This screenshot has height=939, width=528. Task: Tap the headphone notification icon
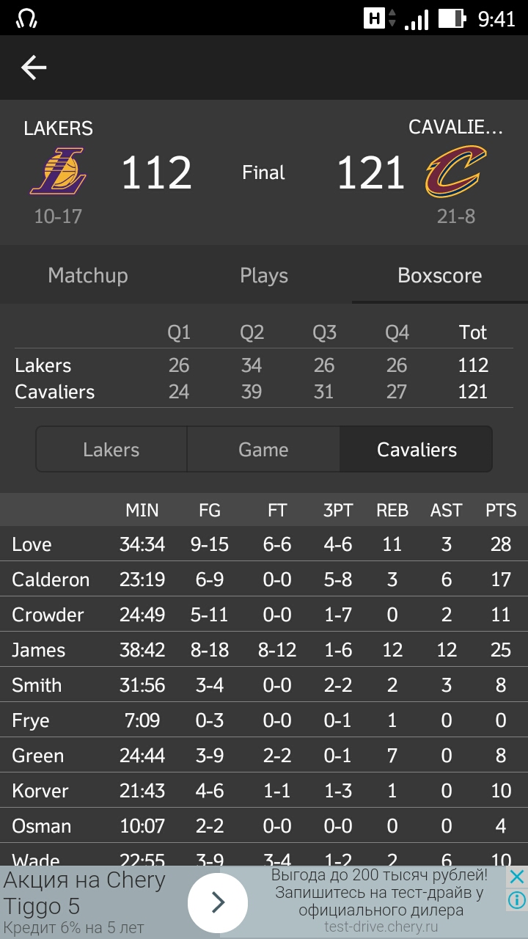(x=26, y=18)
